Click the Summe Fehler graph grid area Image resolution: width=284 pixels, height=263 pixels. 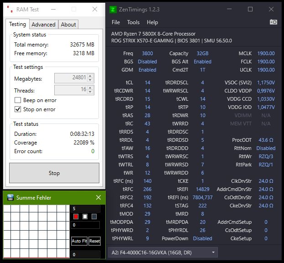click(x=36, y=231)
